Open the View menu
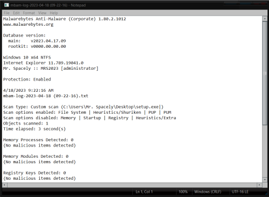Image resolution: width=269 pixels, height=197 pixels. point(42,13)
